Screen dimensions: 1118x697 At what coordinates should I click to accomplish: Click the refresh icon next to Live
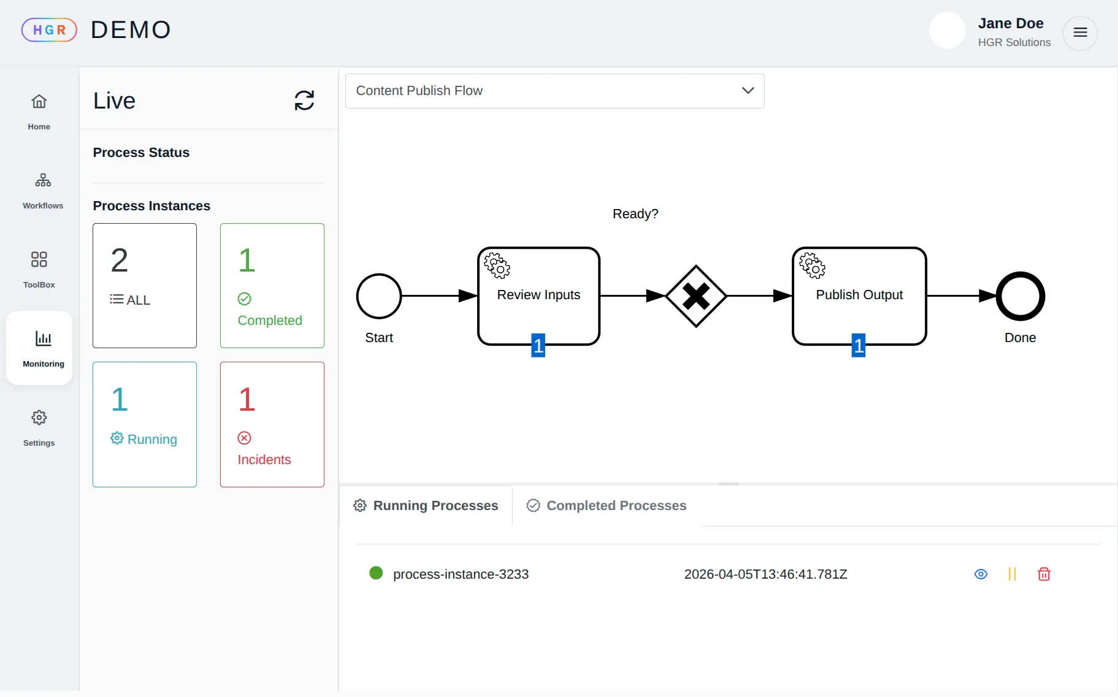(x=304, y=101)
